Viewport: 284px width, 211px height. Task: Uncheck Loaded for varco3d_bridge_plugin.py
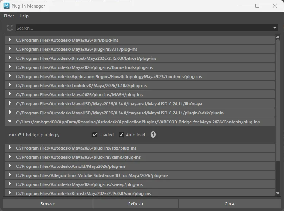point(95,134)
